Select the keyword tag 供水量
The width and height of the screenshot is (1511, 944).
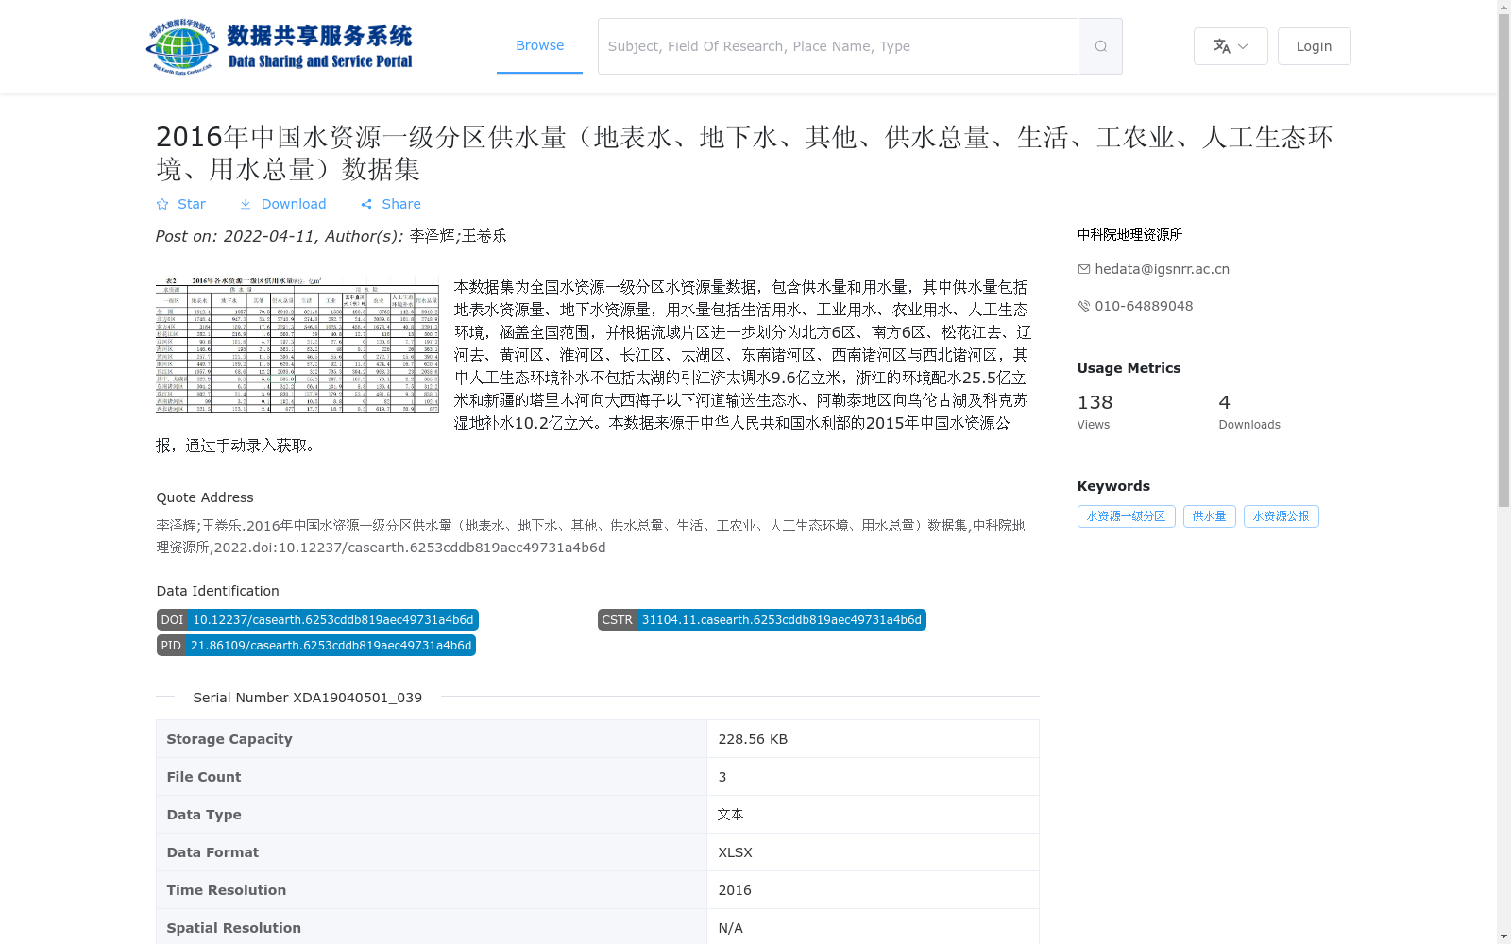coord(1209,516)
